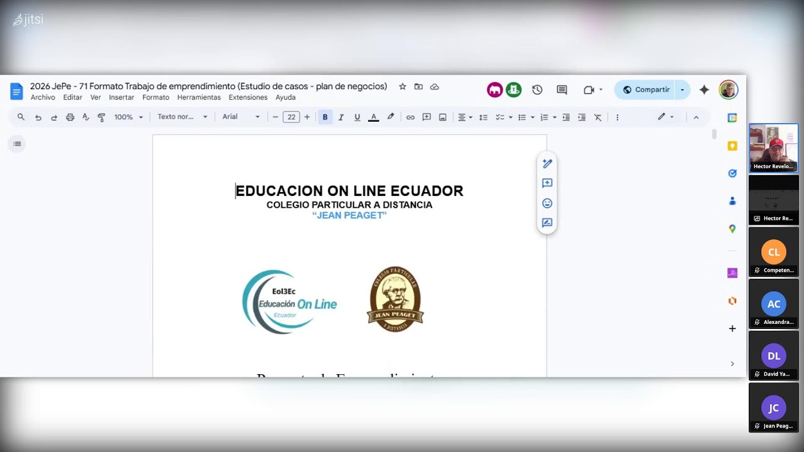Show document outline tabs
Viewport: 804px width, 452px height.
click(x=17, y=144)
